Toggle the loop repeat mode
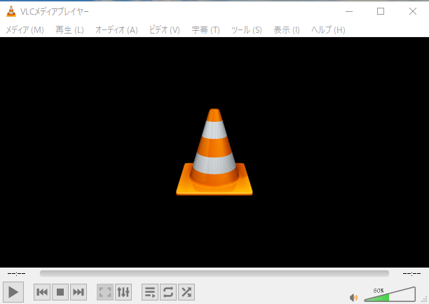The width and height of the screenshot is (429, 304). coord(168,292)
